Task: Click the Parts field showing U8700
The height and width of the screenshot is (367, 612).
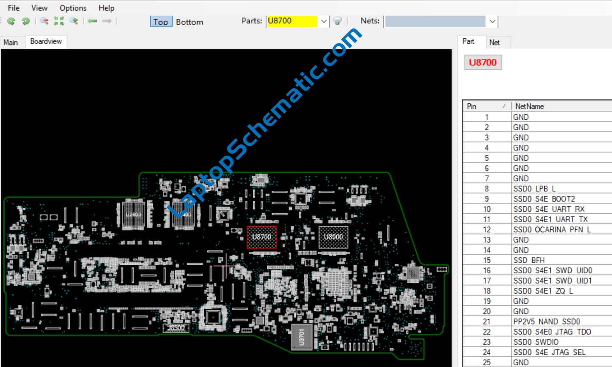Action: [x=292, y=21]
